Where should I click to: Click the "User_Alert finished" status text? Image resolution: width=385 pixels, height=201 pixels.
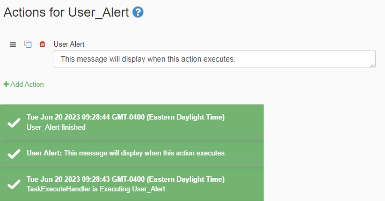(x=56, y=127)
